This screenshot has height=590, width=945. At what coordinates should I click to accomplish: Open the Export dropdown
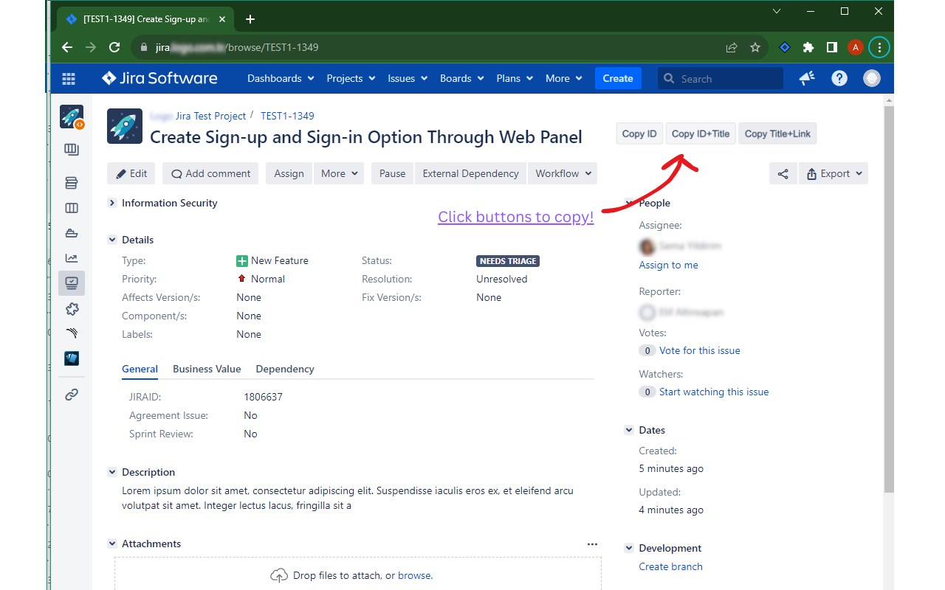(x=834, y=173)
